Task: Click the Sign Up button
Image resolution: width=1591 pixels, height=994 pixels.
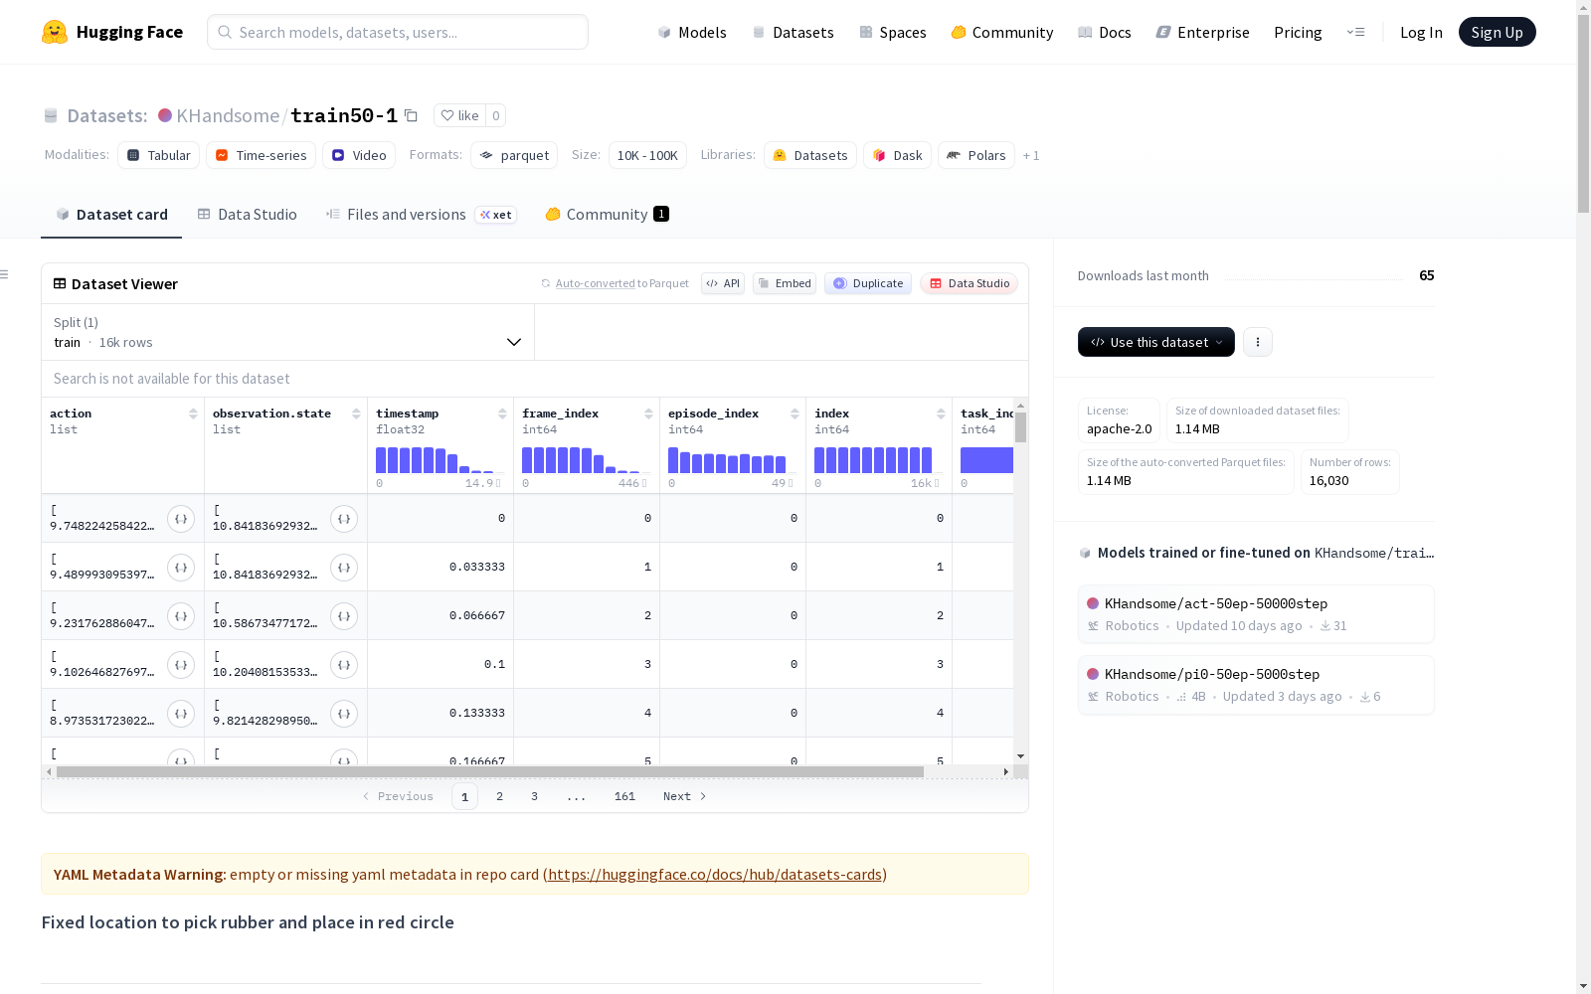Action: click(x=1497, y=32)
